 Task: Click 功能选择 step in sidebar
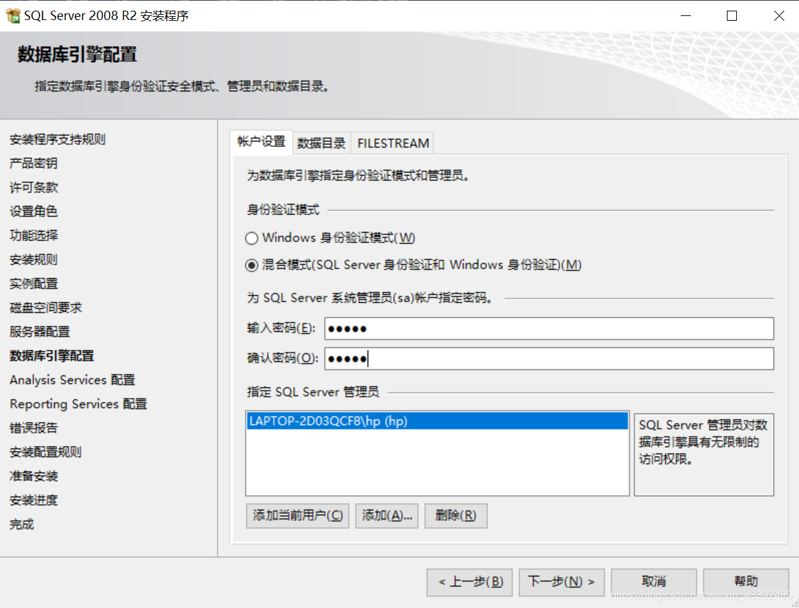click(x=33, y=235)
